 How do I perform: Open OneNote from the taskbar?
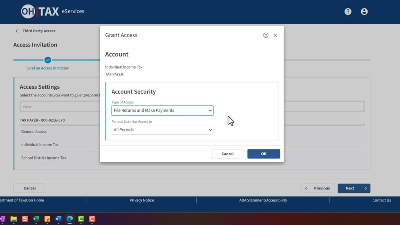[3, 219]
